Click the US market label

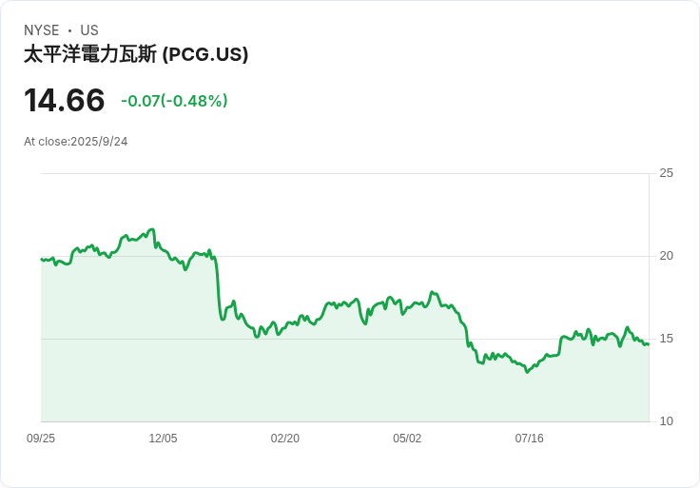pos(89,30)
